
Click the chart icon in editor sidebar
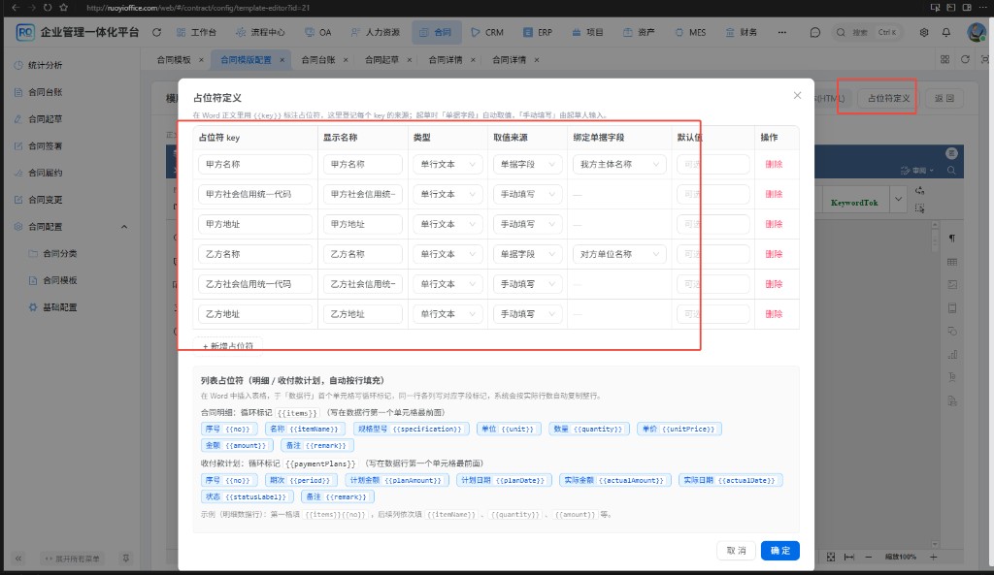pos(952,354)
